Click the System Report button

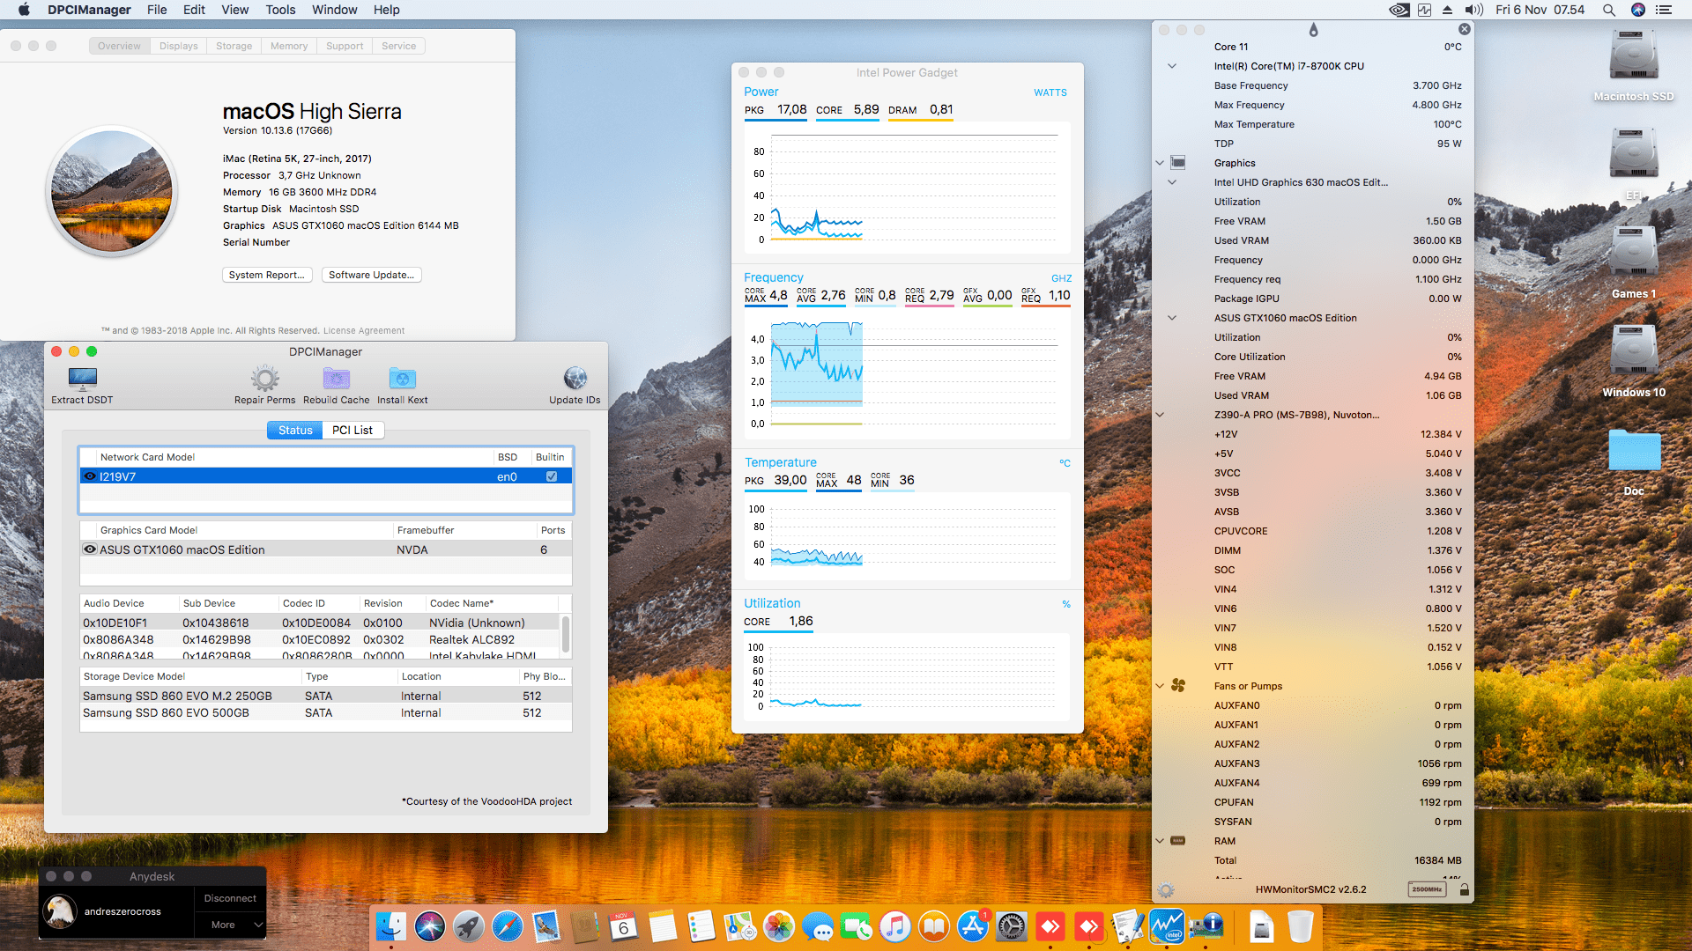pos(267,274)
